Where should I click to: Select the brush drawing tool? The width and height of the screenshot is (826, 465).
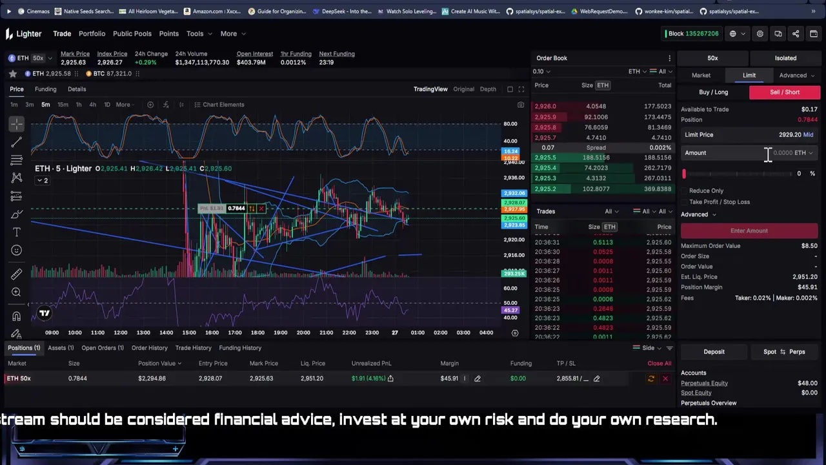17,214
